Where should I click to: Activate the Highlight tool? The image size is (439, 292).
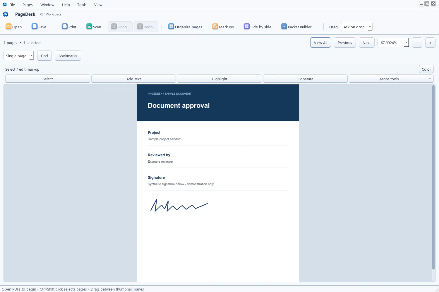pos(220,79)
